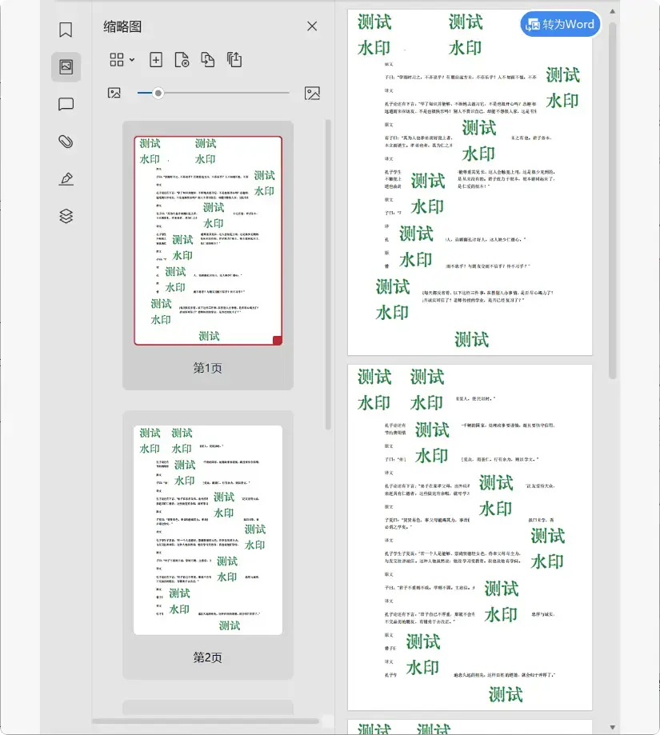Click the large thumbnail size icon beside the slider
Image resolution: width=660 pixels, height=735 pixels.
tap(312, 93)
